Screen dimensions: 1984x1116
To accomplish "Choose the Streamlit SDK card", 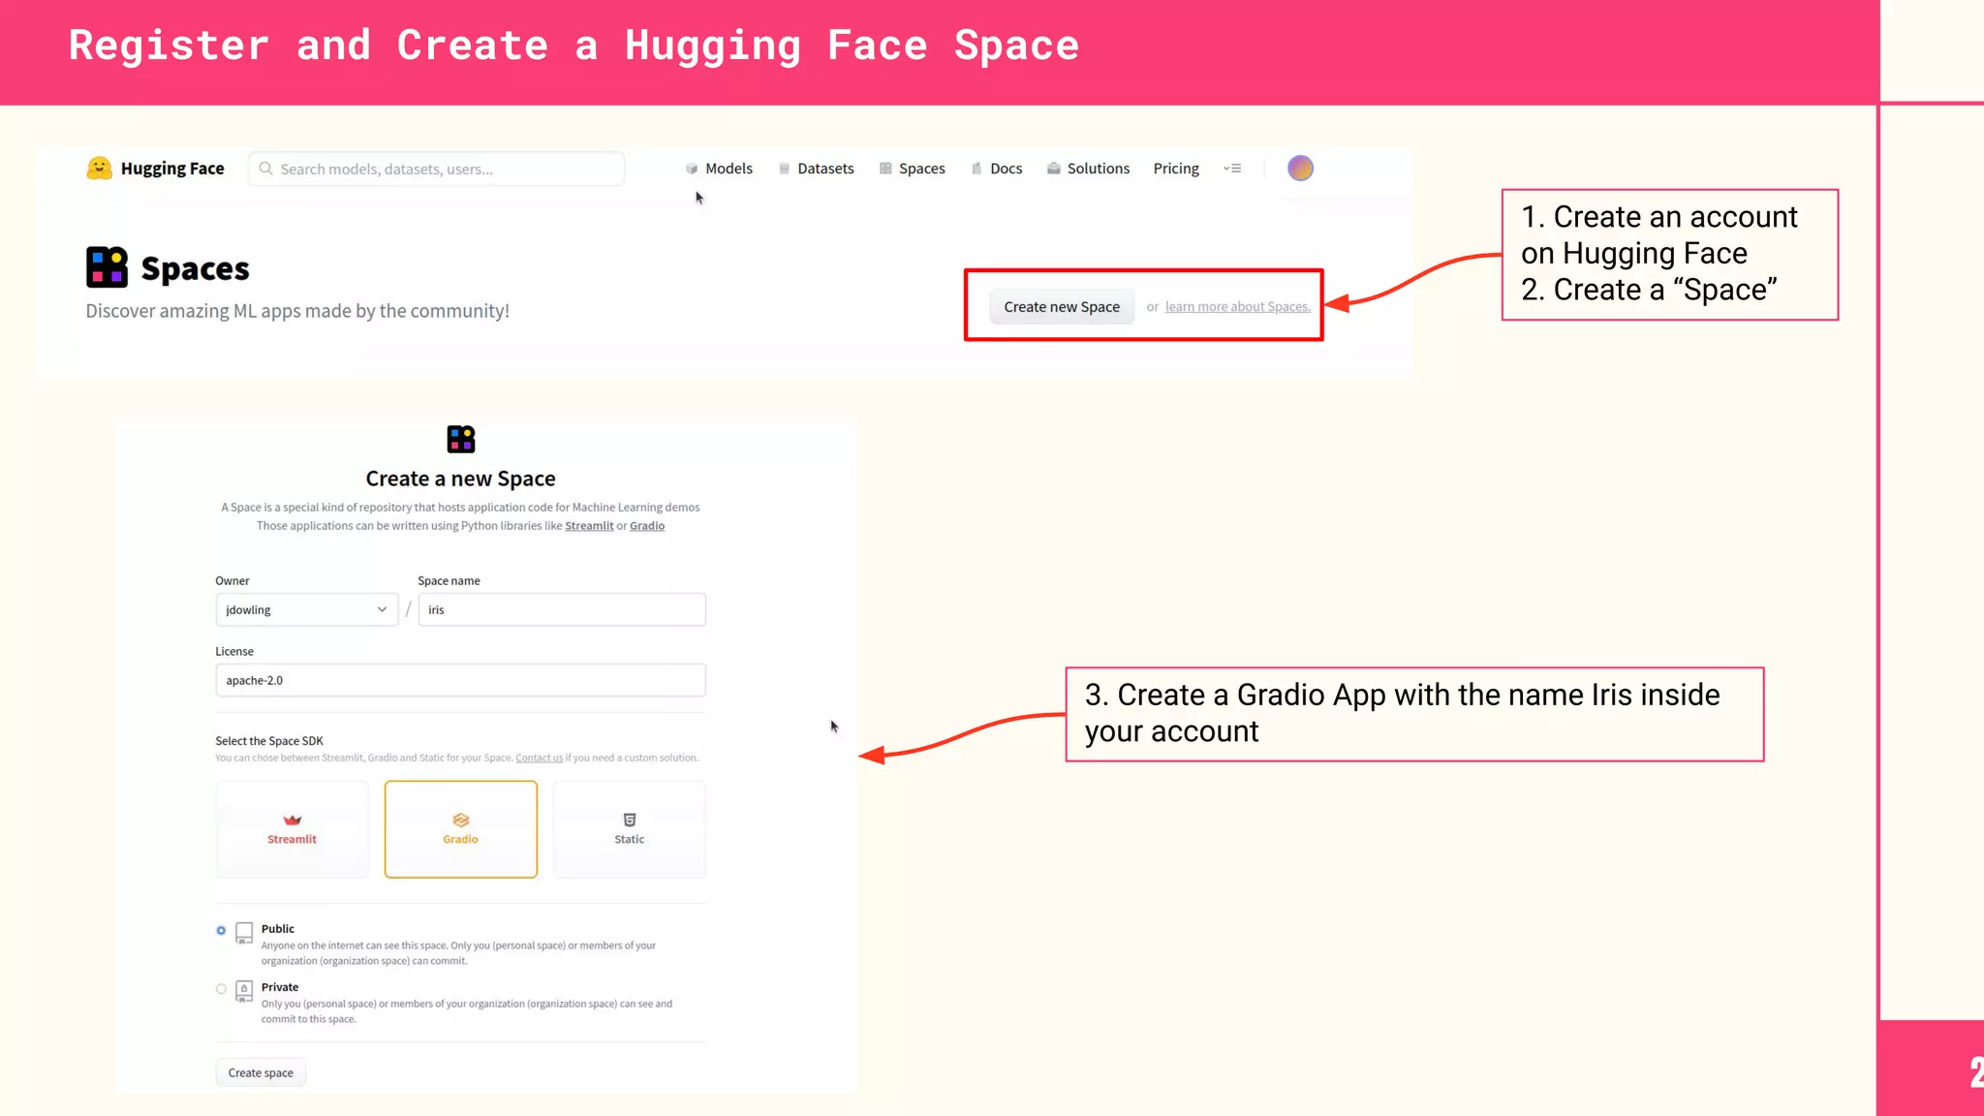I will click(292, 829).
